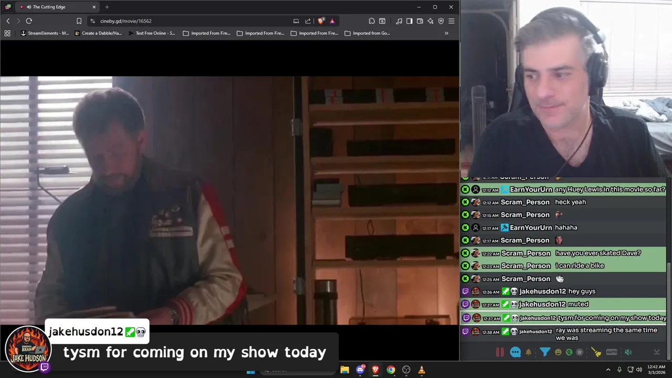The height and width of the screenshot is (378, 672).
Task: Open the Brave Wallet icon
Action: 420,21
